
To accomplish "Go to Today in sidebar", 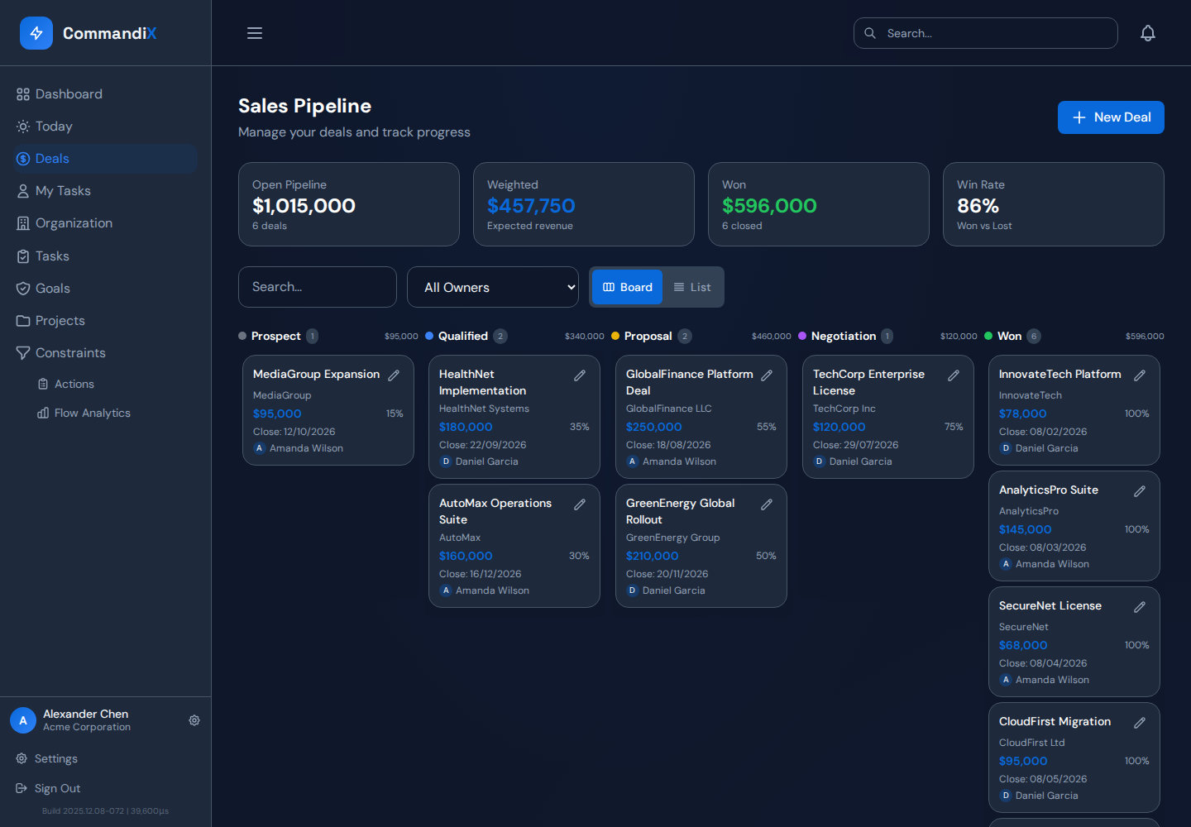I will pos(106,127).
